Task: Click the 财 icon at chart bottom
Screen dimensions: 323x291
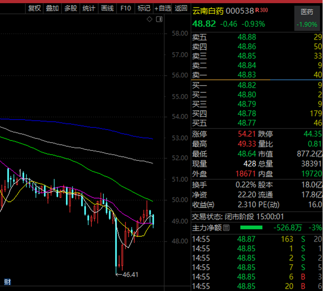Action: click(7, 282)
